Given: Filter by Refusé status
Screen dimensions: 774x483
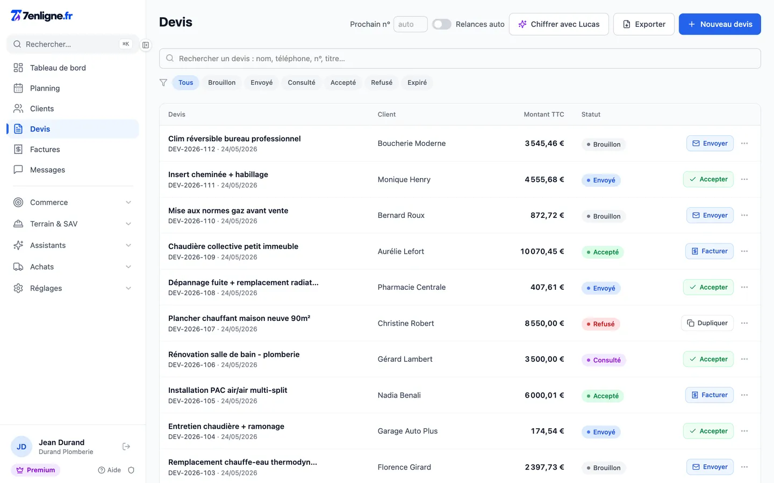Looking at the screenshot, I should click(x=382, y=83).
